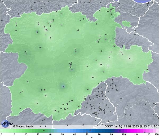Image resolution: width=159 pixels, height=138 pixels.
Task: Click the 80 value on the scale
Action: pyautogui.click(x=99, y=135)
